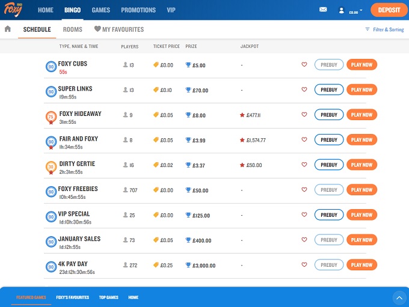Screen dimensions: 409x307
Task: Open the My Favourites tab
Action: [119, 29]
